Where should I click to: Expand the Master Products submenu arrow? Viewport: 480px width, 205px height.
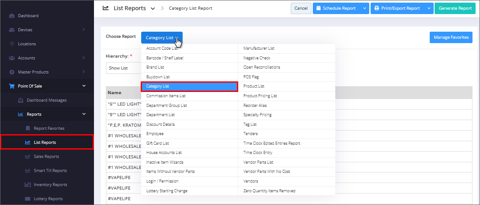83,72
